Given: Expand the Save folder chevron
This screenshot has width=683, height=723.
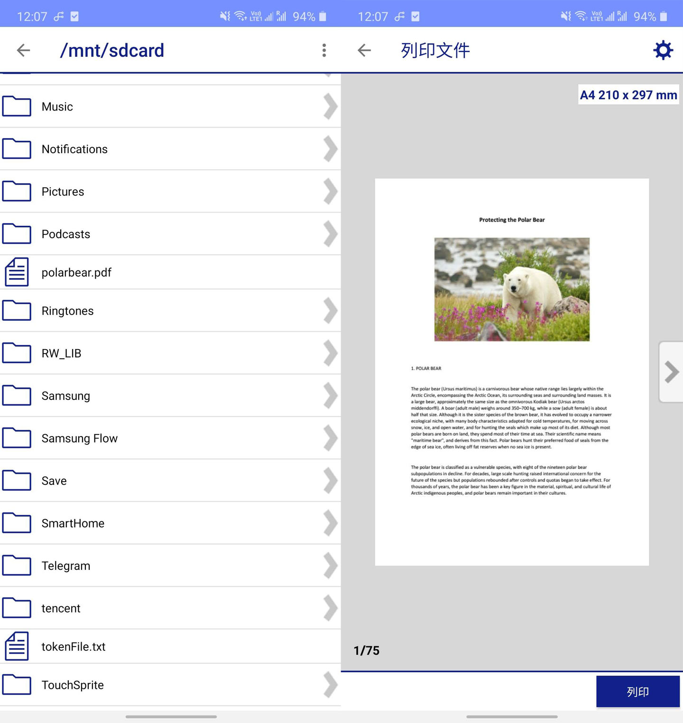Looking at the screenshot, I should [x=330, y=480].
